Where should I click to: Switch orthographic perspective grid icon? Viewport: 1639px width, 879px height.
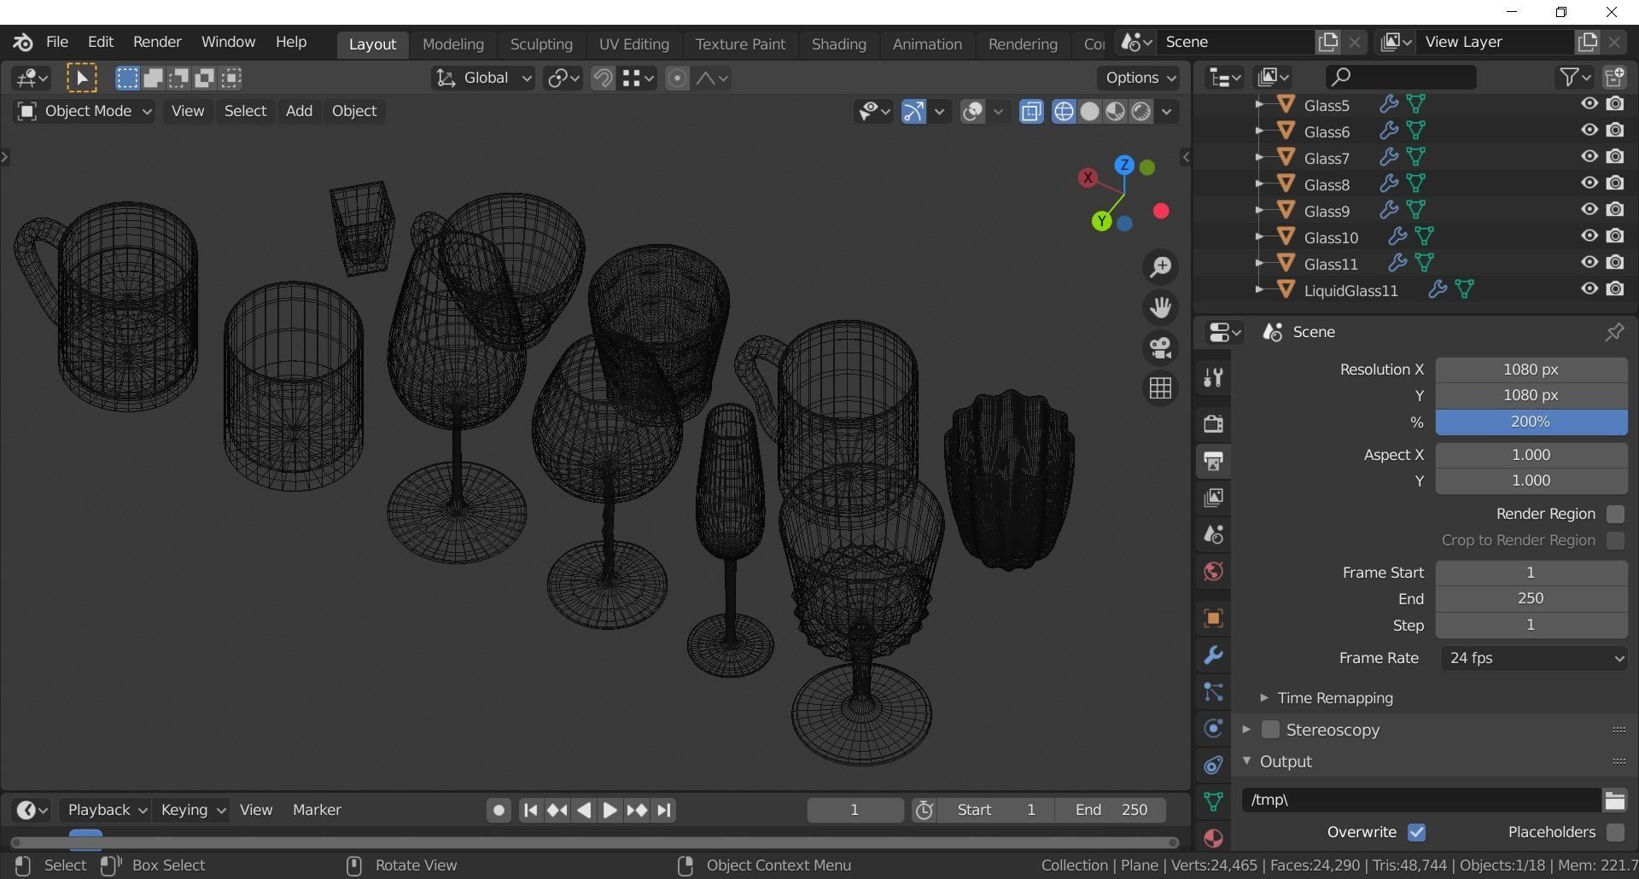coord(1160,388)
